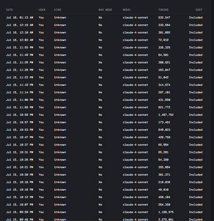214x221 pixels.
Task: Click the MAX MODE column header
Action: 105,10
